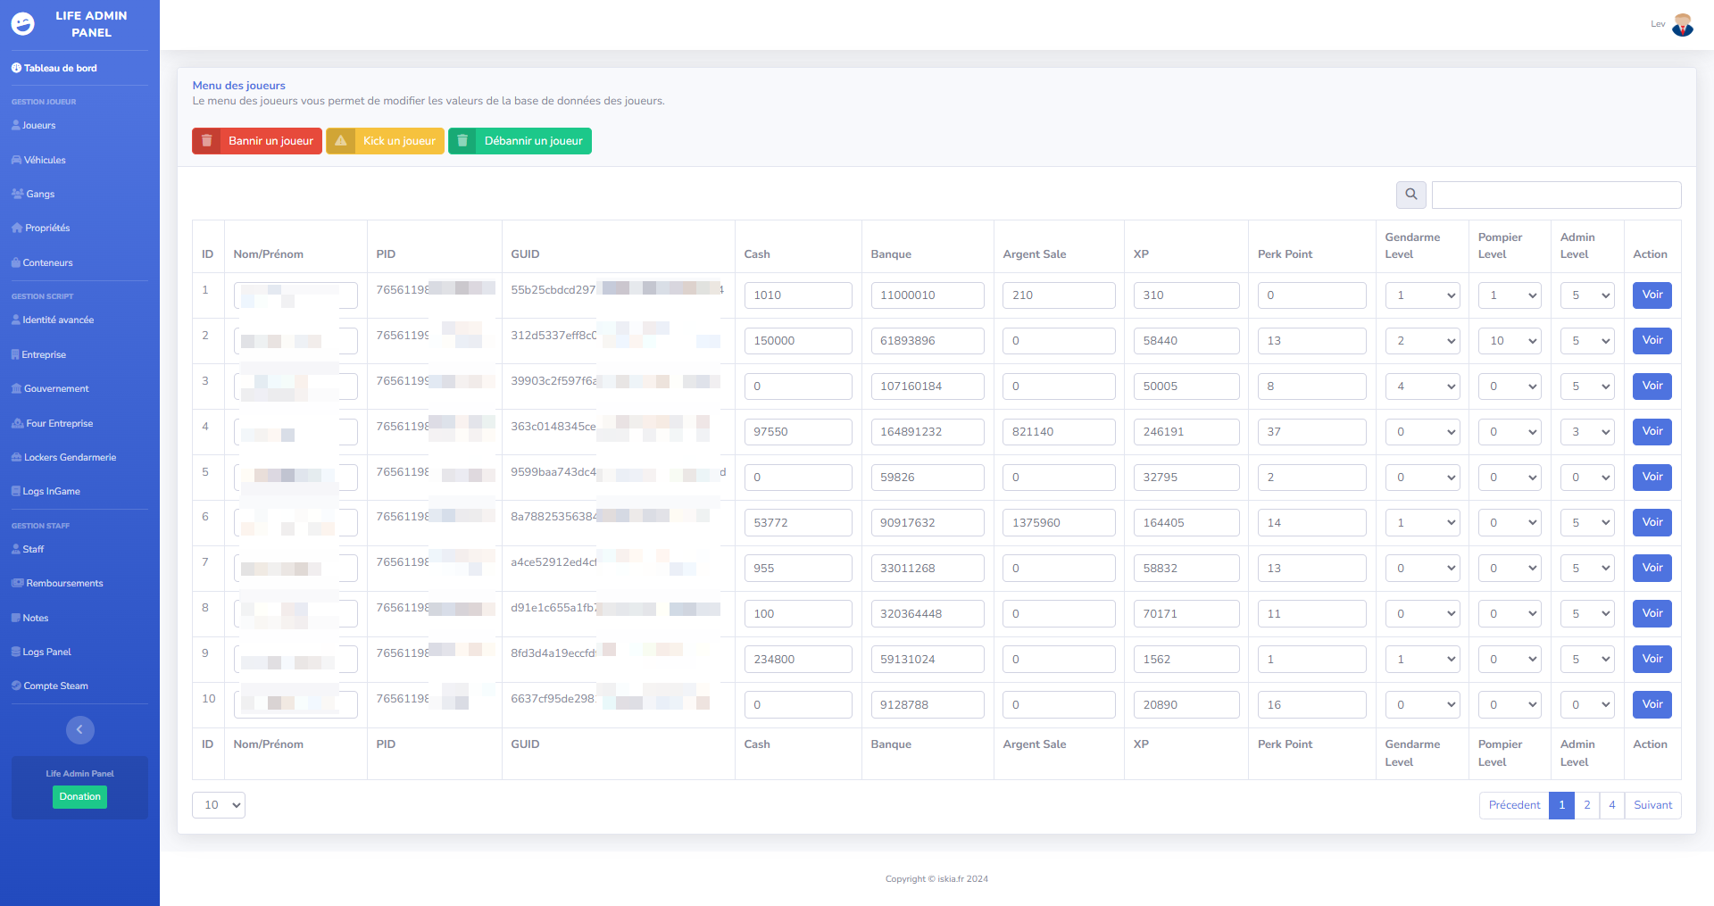This screenshot has height=906, width=1714.
Task: Open Remboursements in staff section
Action: coord(64,584)
